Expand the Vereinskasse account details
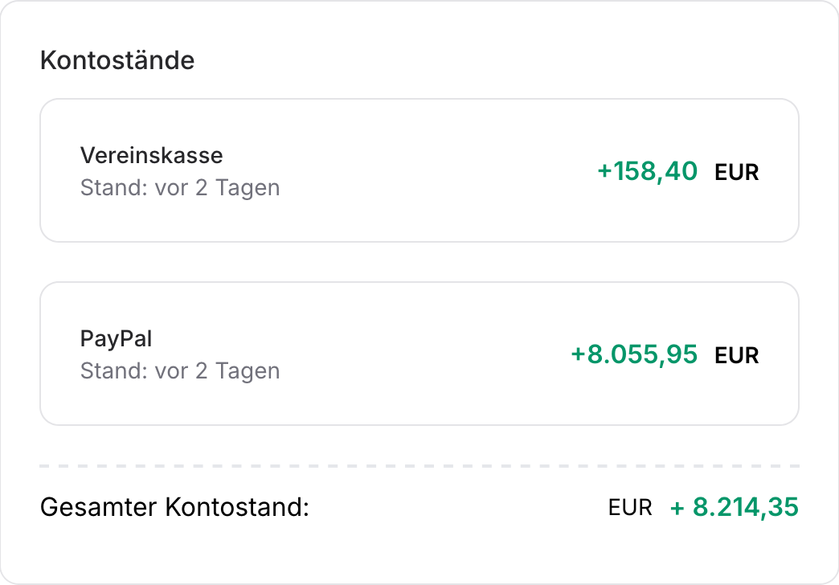The height and width of the screenshot is (585, 839). pyautogui.click(x=418, y=170)
